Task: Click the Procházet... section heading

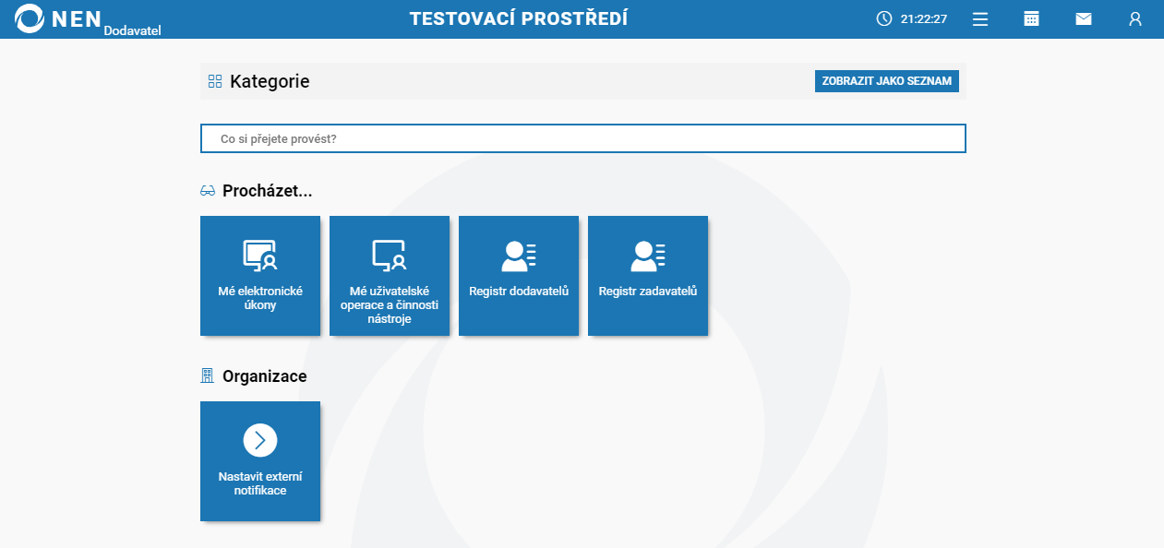Action: pyautogui.click(x=268, y=192)
